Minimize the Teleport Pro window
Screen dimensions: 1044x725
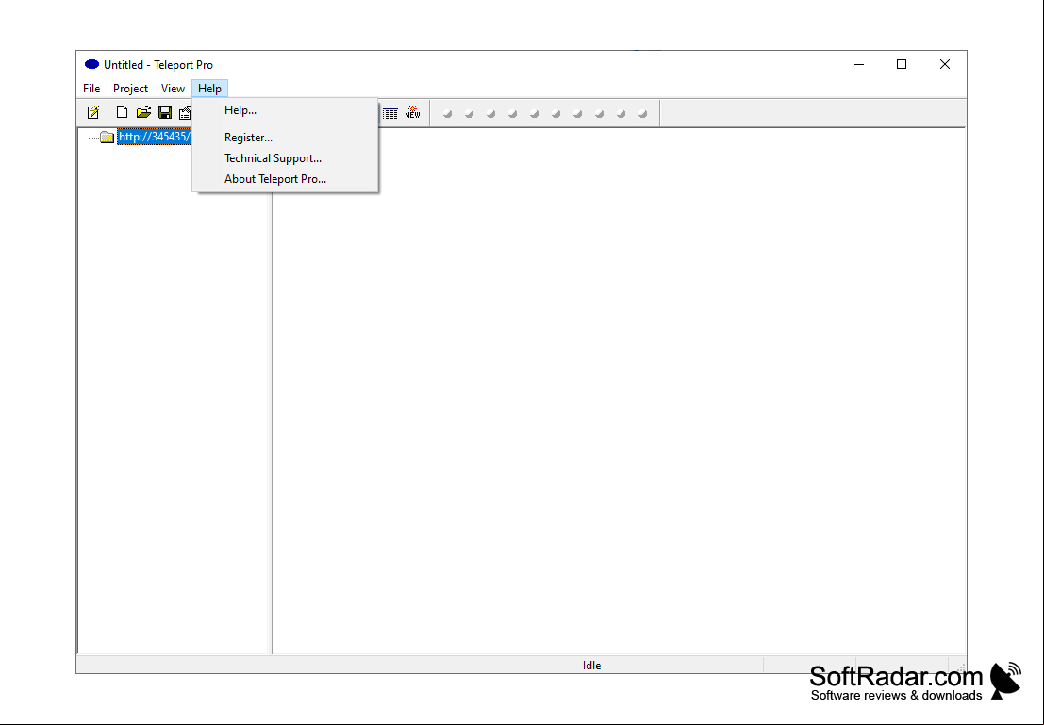859,64
